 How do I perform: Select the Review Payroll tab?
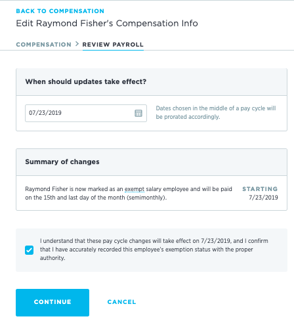[113, 45]
